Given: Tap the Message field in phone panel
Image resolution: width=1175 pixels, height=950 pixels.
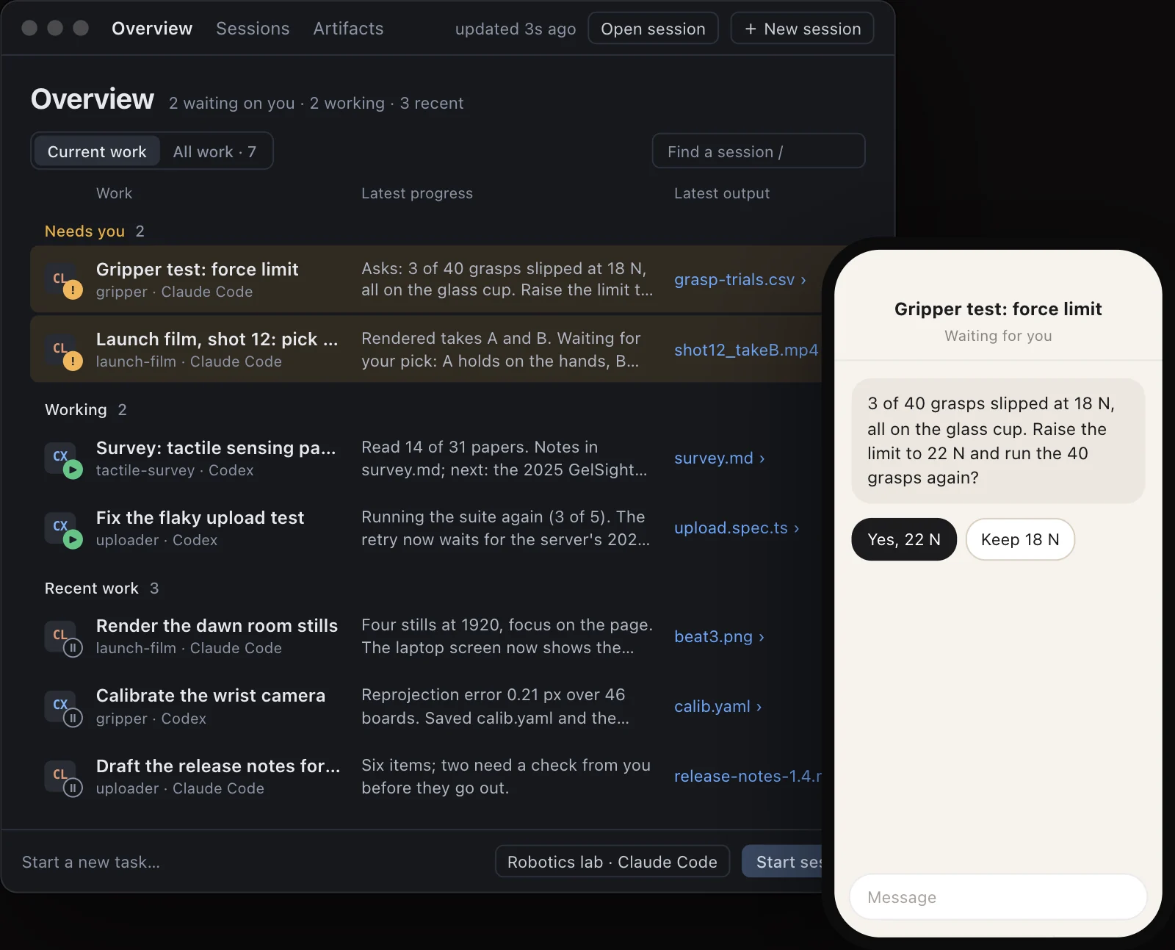Looking at the screenshot, I should 998,897.
